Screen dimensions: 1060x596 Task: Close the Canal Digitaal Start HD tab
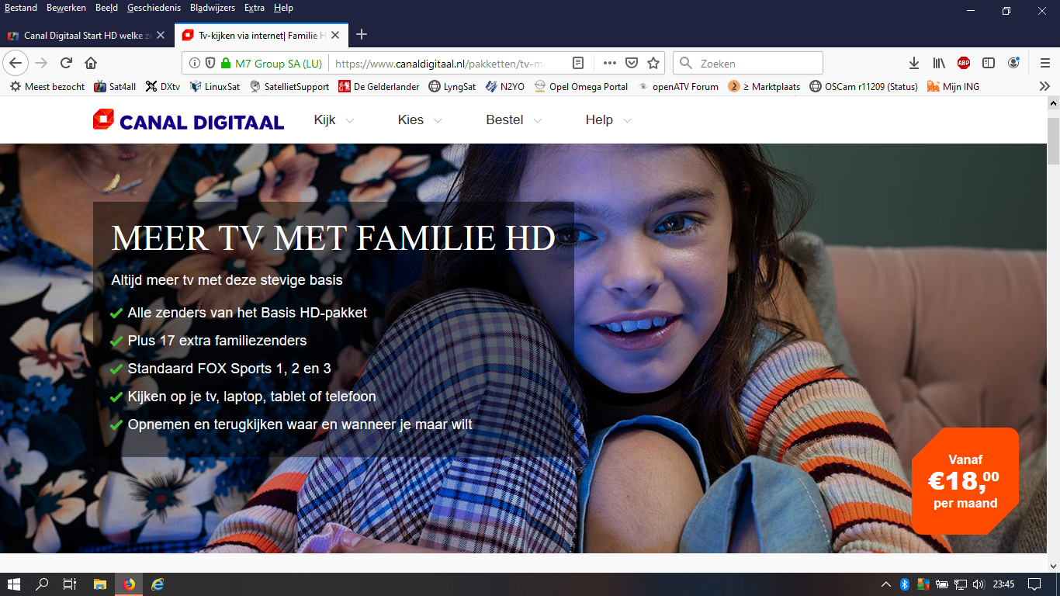pyautogui.click(x=161, y=35)
